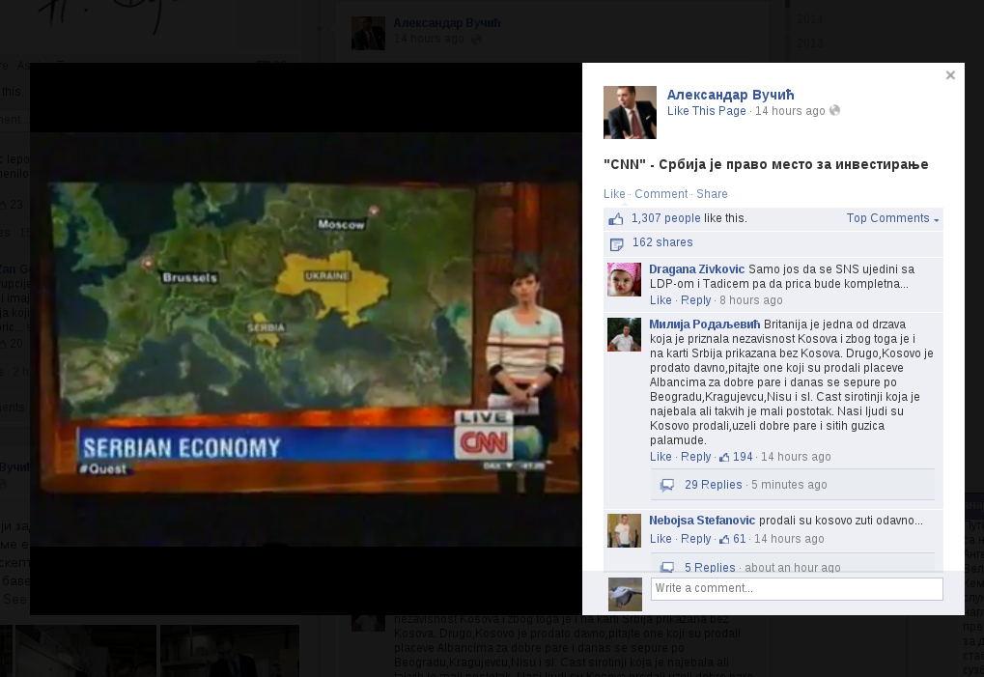Viewport: 984px width, 677px height.
Task: Click the Comment link under the post
Action: pos(661,194)
